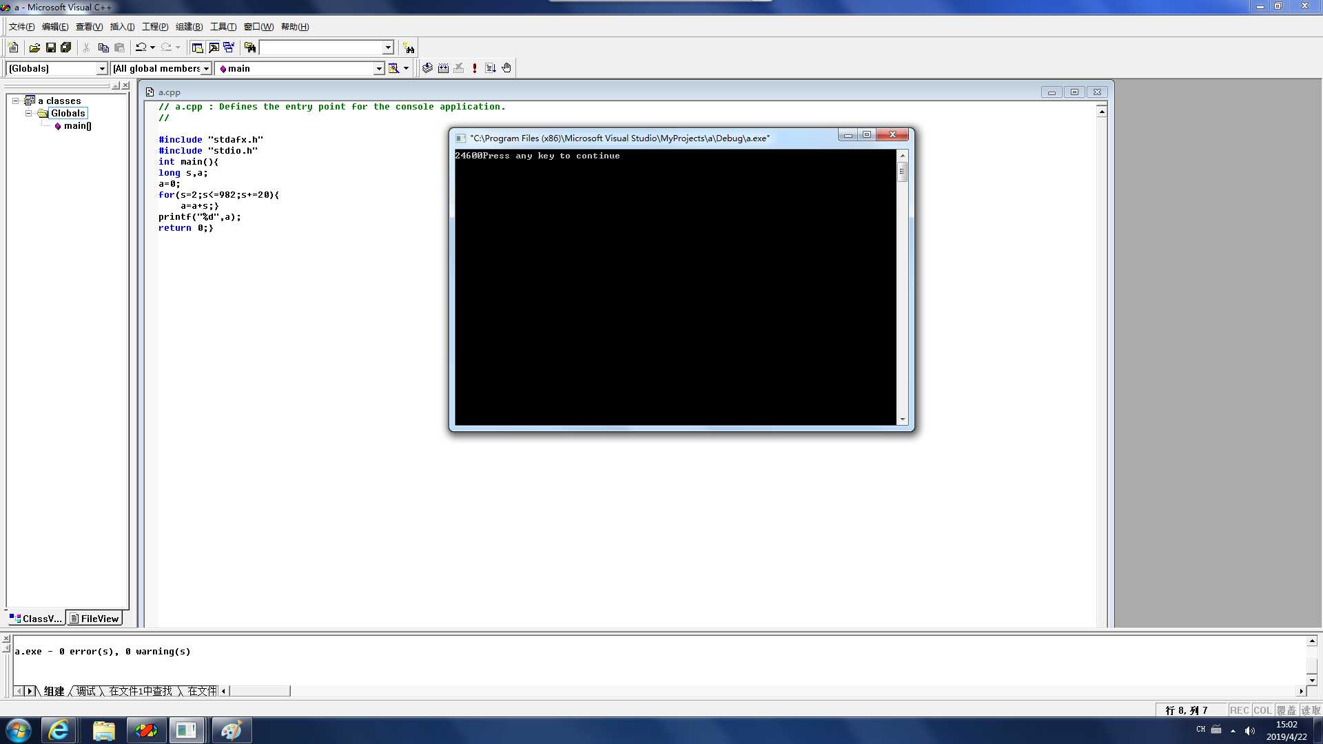Open the File Explorer taskbar icon
The height and width of the screenshot is (744, 1323).
pyautogui.click(x=103, y=730)
